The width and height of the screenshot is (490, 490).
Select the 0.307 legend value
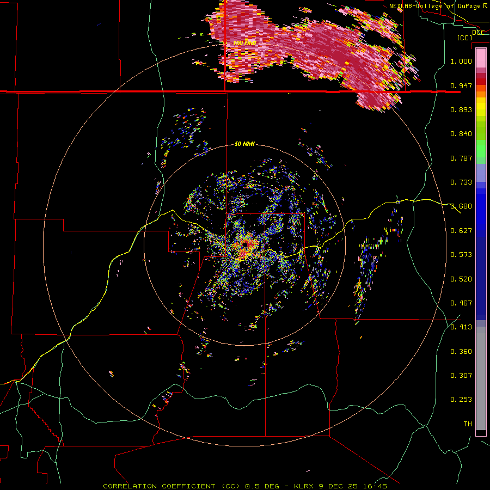[x=461, y=376]
